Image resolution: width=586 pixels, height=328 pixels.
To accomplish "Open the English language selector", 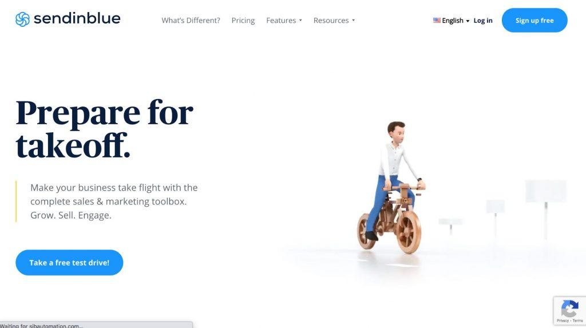I will point(451,21).
